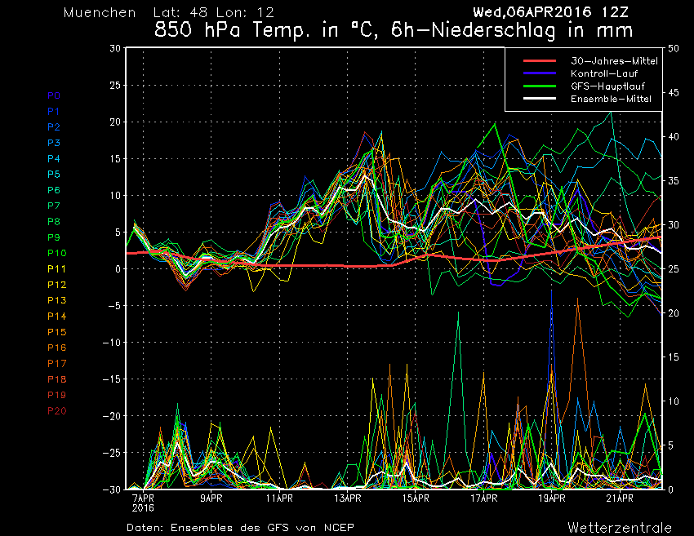Viewport: 694px width, 536px height.
Task: Click the Muenchen location label
Action: click(x=100, y=12)
